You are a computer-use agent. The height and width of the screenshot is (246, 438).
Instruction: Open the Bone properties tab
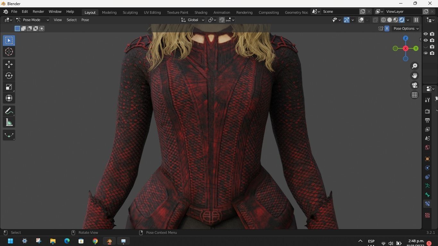(x=427, y=195)
